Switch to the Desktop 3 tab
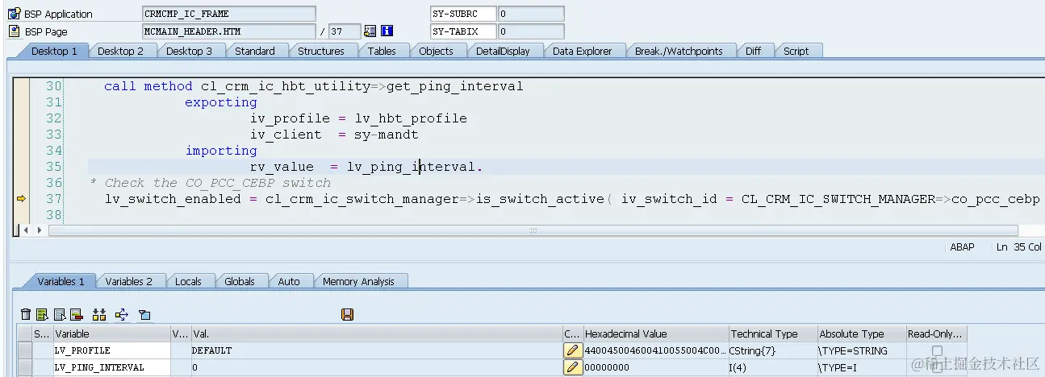Screen dimensions: 1045x377 [x=189, y=51]
